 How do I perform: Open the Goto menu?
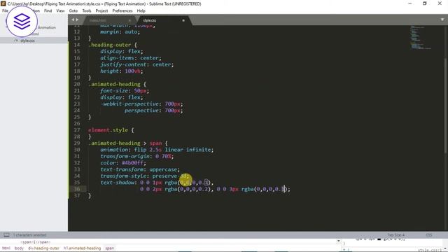[x=73, y=11]
